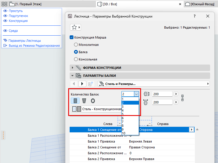The image size is (218, 163).
Task: Select the trapezoid beam profile icon
Action: pyautogui.click(x=84, y=101)
